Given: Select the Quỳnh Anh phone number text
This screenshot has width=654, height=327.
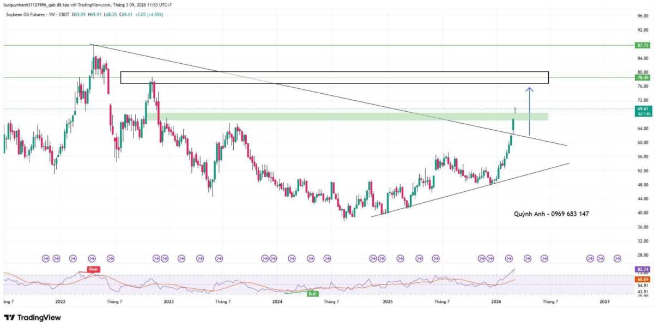Looking at the screenshot, I should tap(551, 214).
